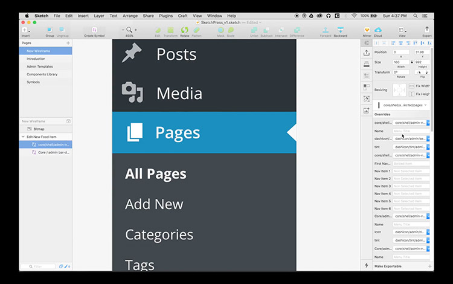Apply the Union boolean operation
453x284 pixels.
click(x=254, y=30)
